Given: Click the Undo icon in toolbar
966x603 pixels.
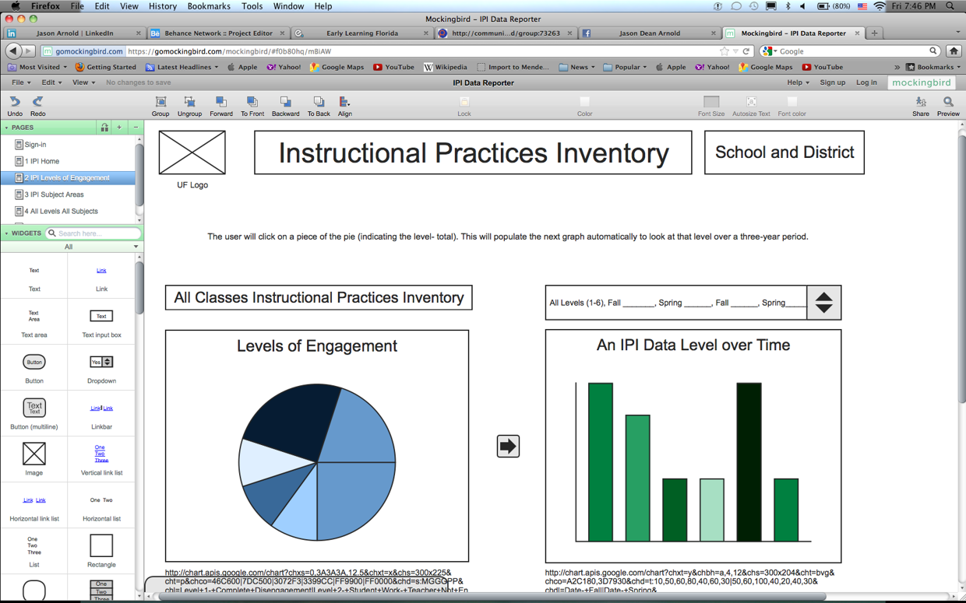Looking at the screenshot, I should point(15,102).
